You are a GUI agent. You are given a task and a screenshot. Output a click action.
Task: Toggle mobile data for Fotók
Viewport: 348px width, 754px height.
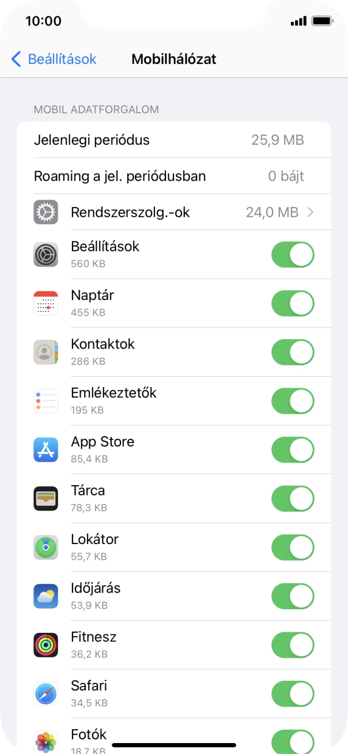pos(293,741)
